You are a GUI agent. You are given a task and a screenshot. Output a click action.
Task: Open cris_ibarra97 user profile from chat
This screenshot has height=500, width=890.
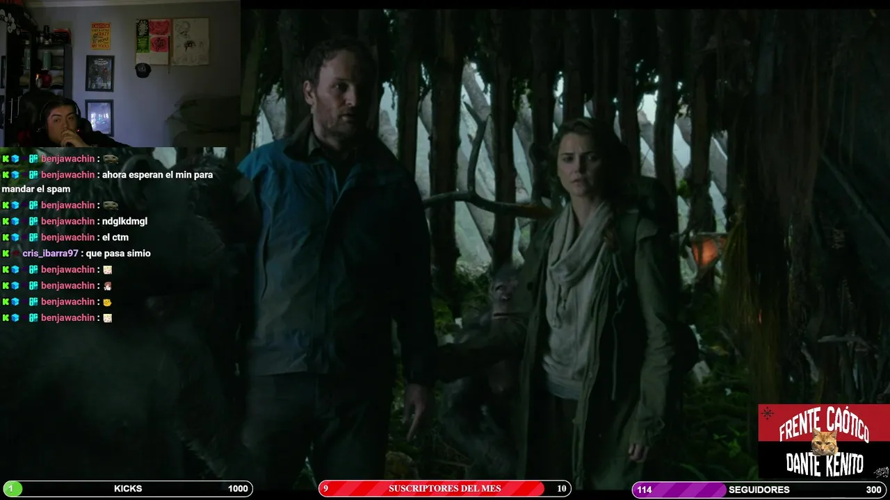[50, 253]
